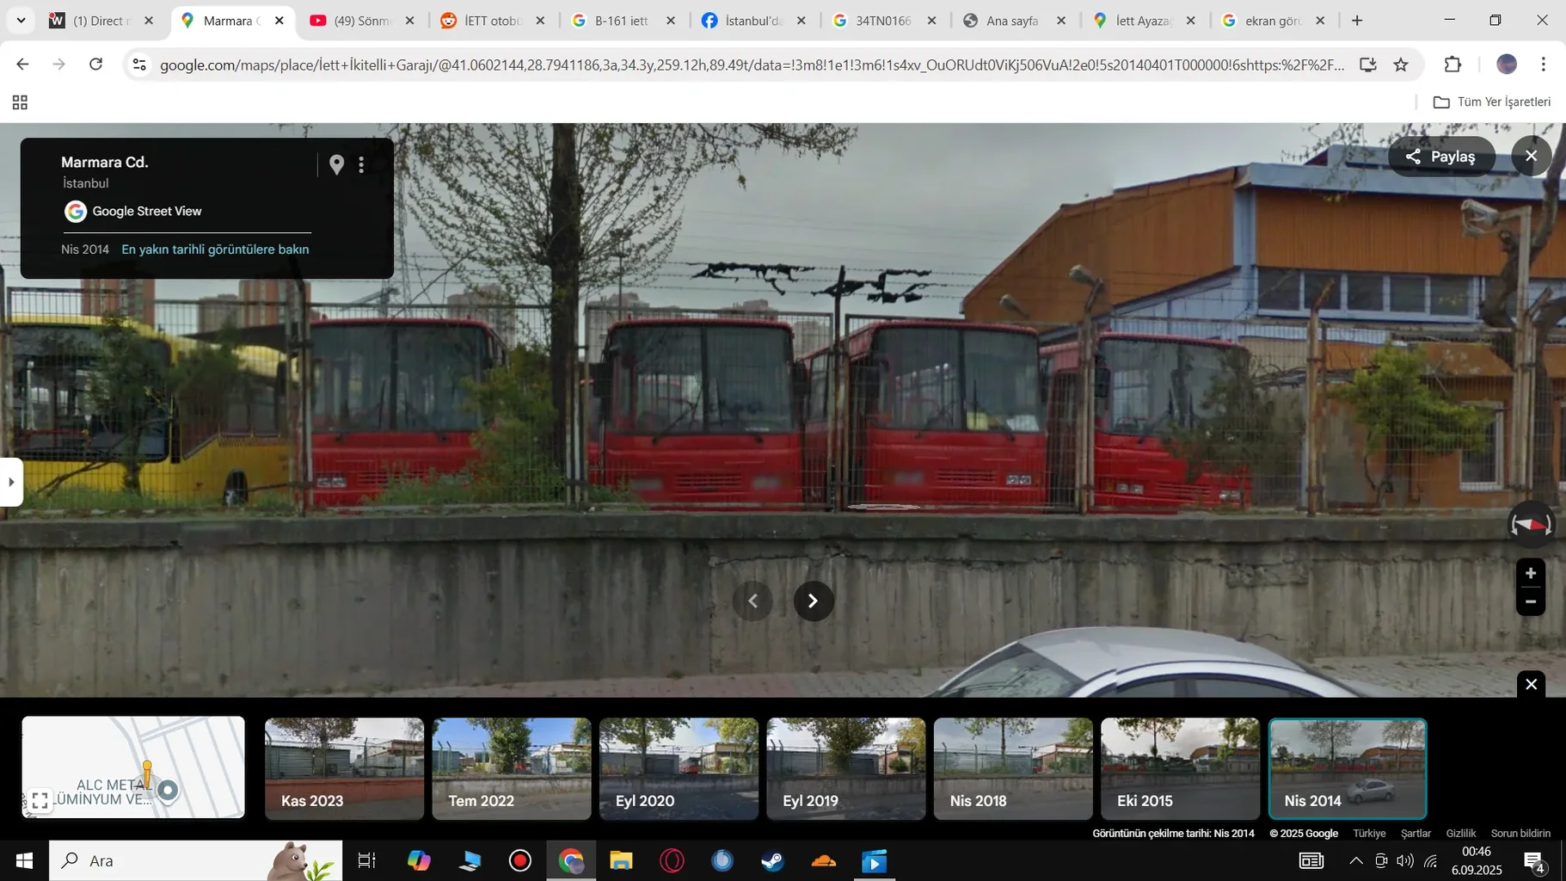Open the three-dot menu on the Street View card
Image resolution: width=1566 pixels, height=881 pixels.
click(x=361, y=164)
